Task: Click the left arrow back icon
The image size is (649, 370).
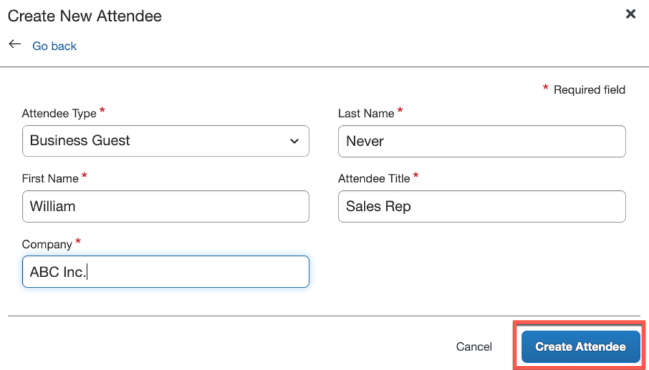Action: click(x=15, y=44)
